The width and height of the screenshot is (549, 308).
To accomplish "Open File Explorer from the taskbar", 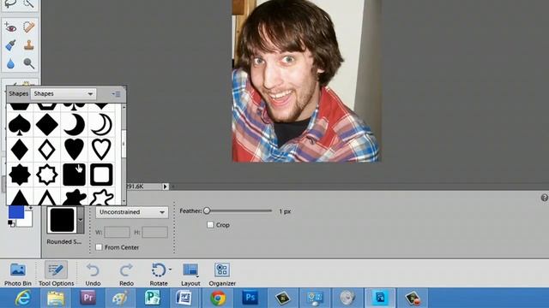I will tap(55, 298).
